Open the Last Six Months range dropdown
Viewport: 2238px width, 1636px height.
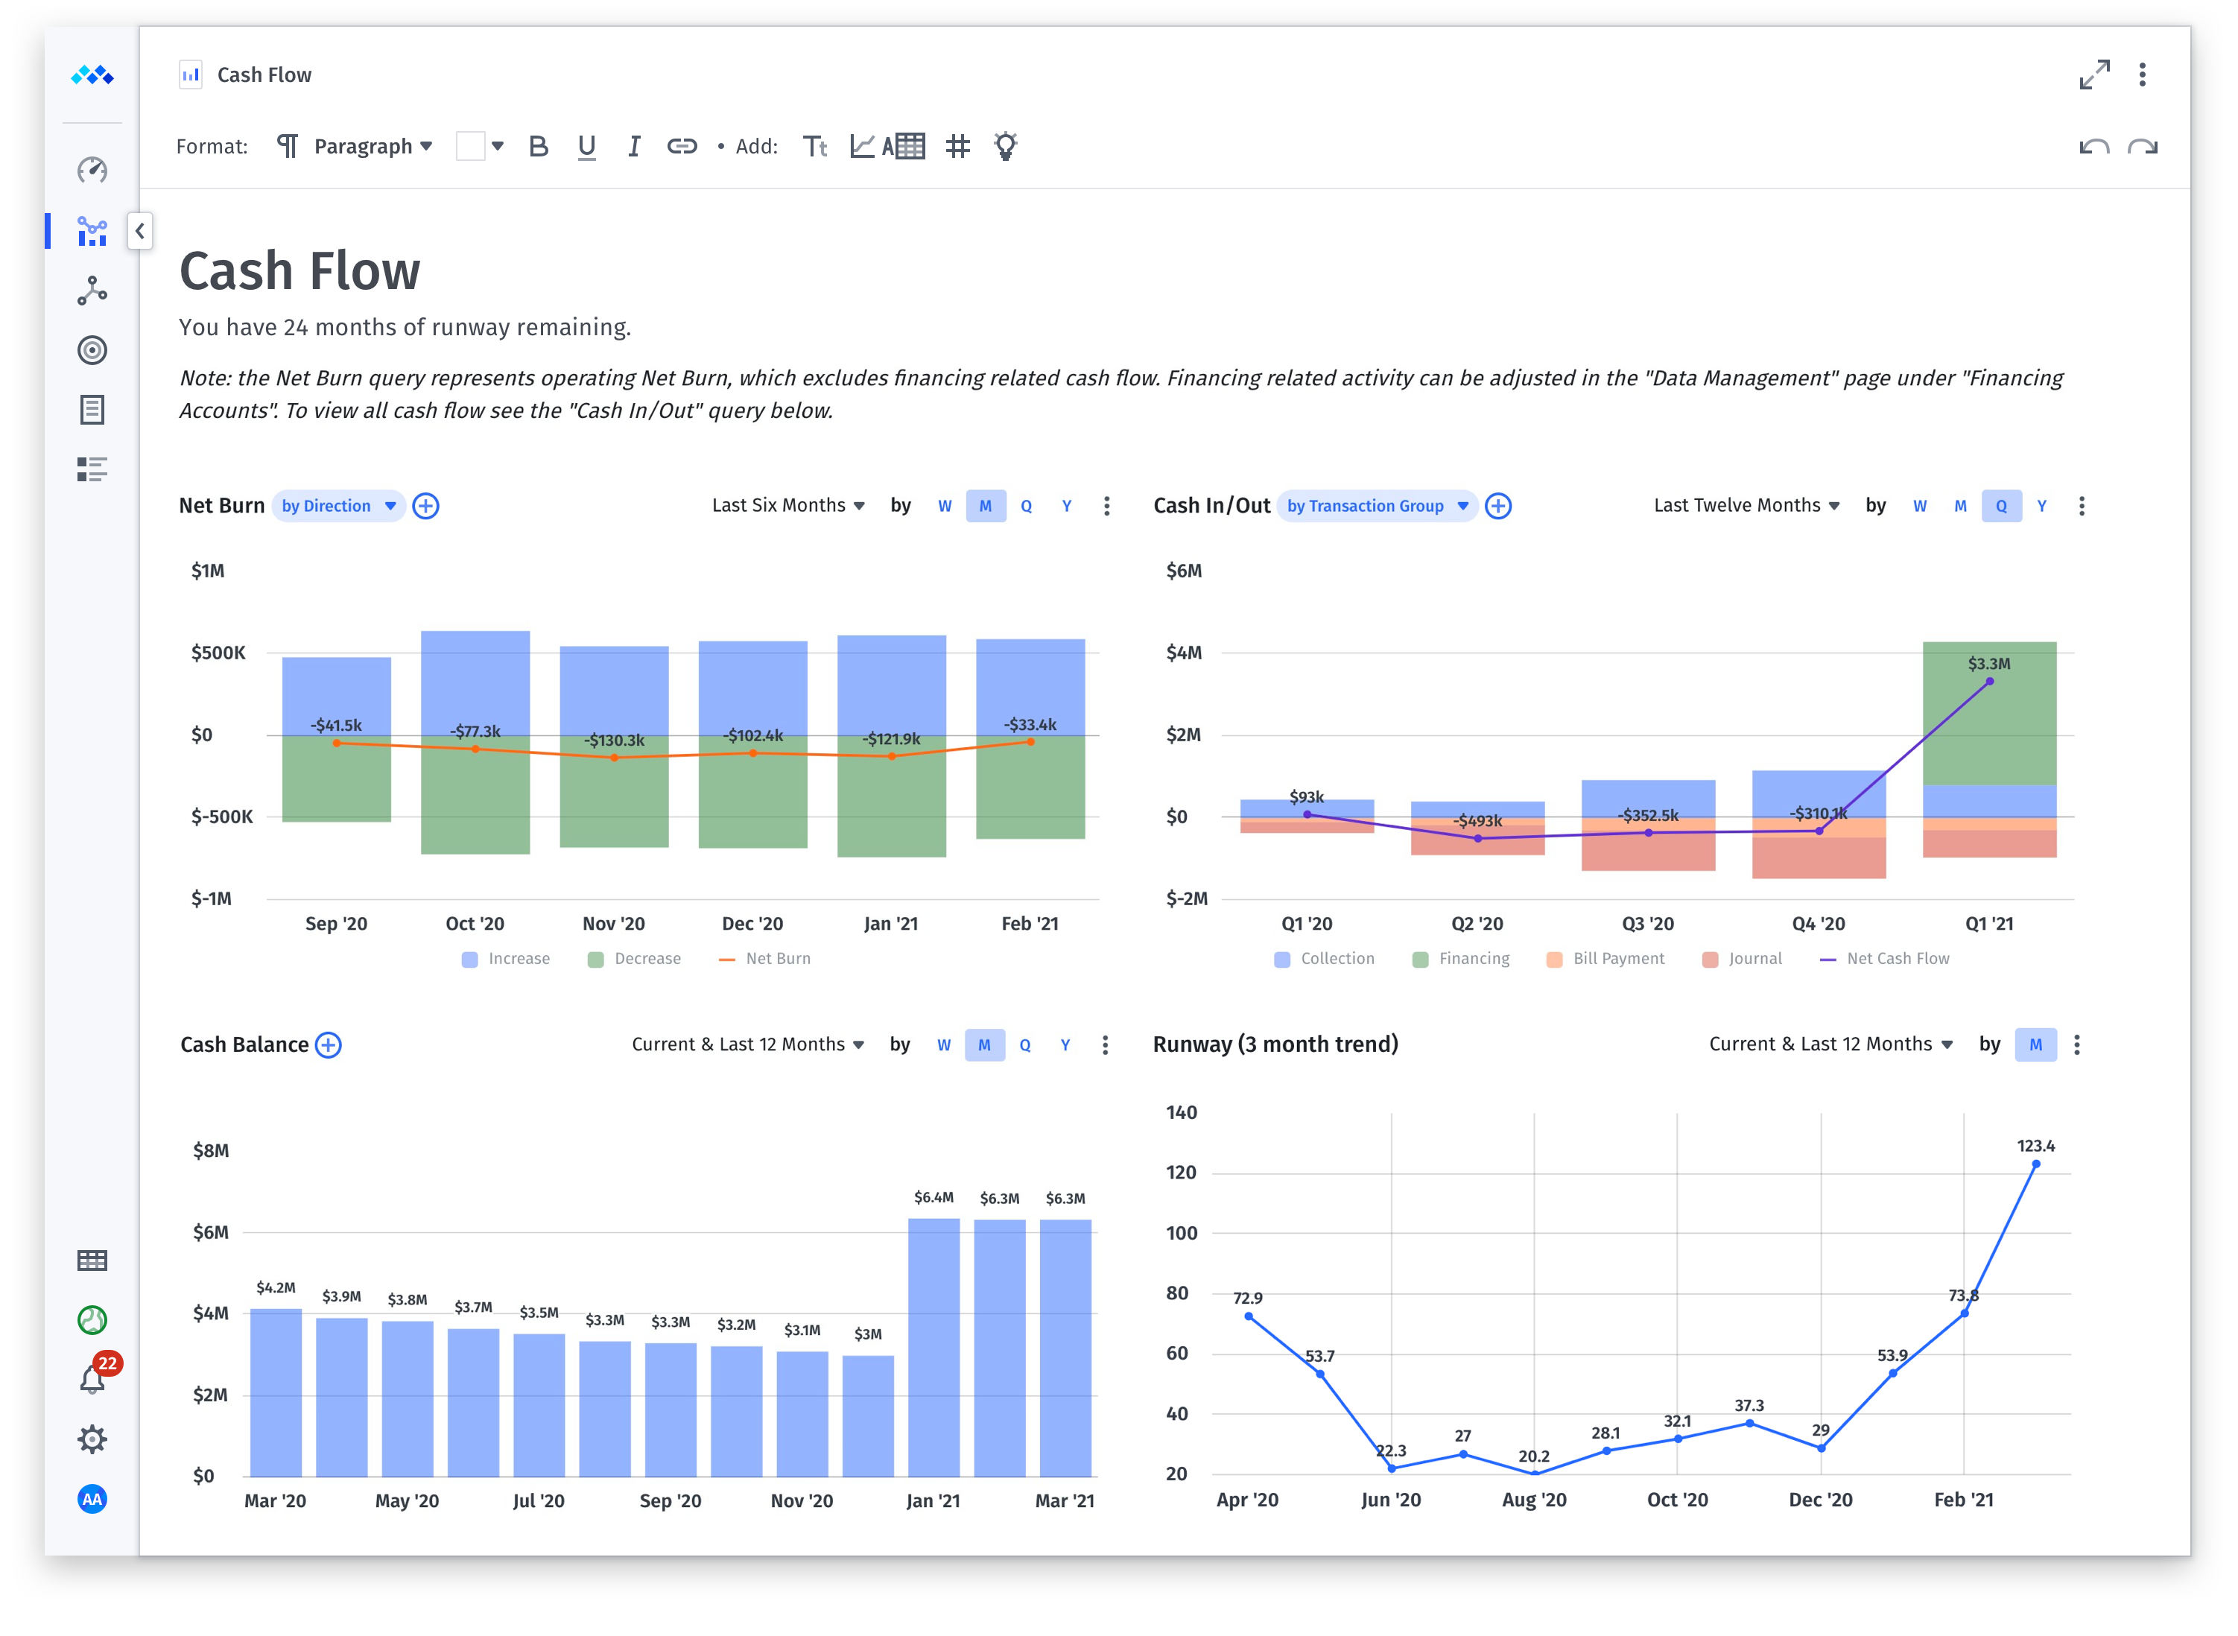[788, 506]
